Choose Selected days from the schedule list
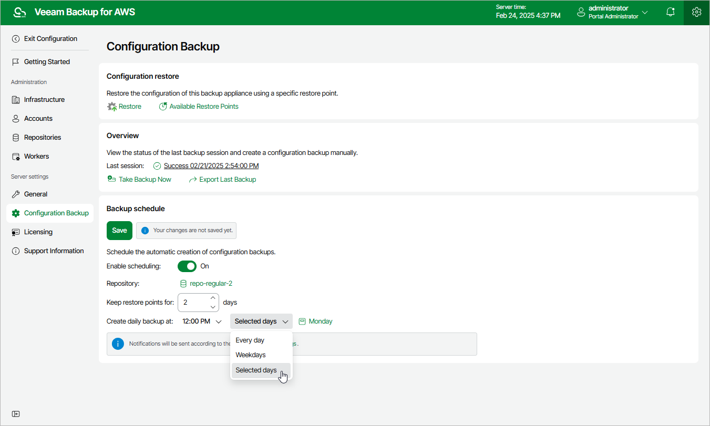Image resolution: width=710 pixels, height=426 pixels. (261, 370)
